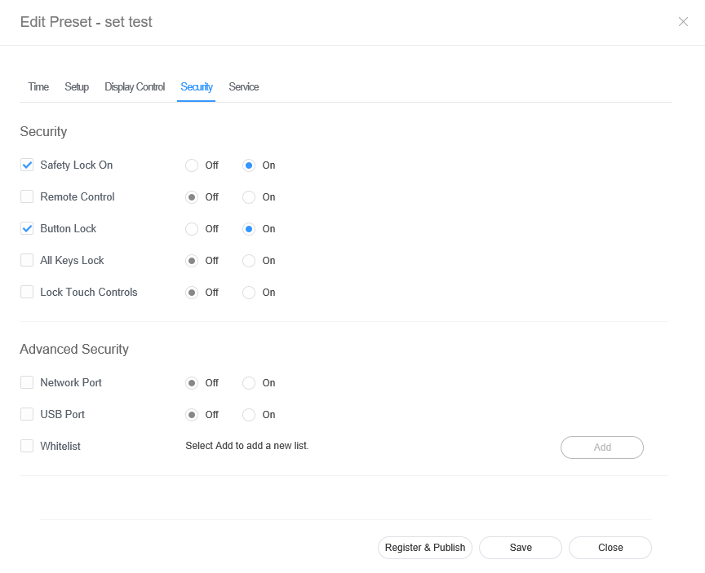Open the Service tab
705x573 pixels.
tap(243, 87)
